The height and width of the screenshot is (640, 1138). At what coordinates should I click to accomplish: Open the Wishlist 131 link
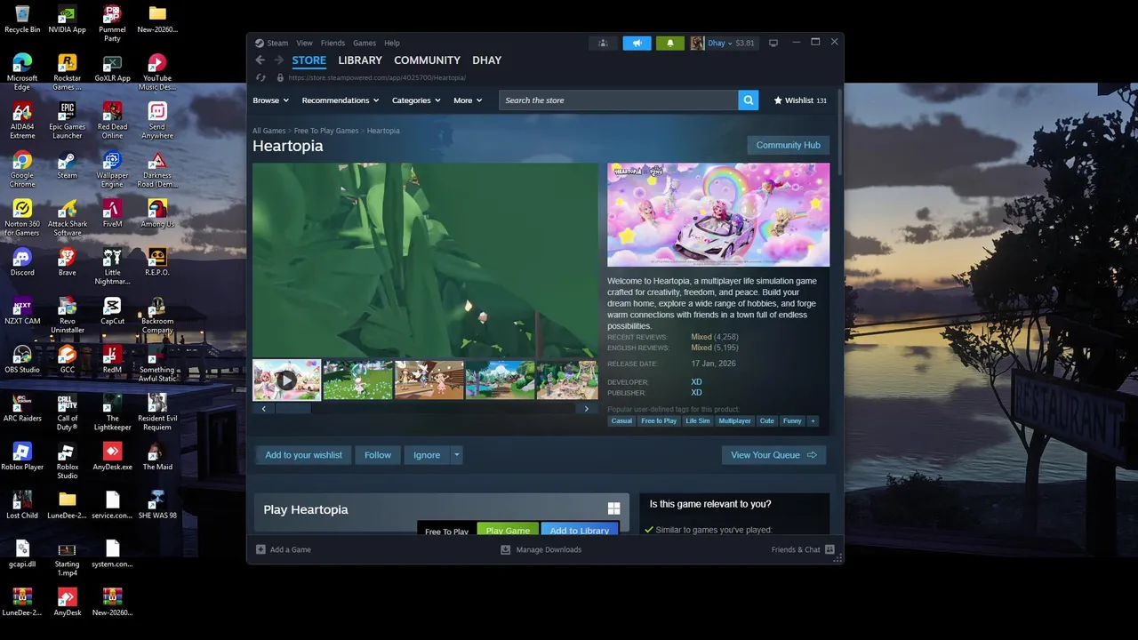[800, 100]
